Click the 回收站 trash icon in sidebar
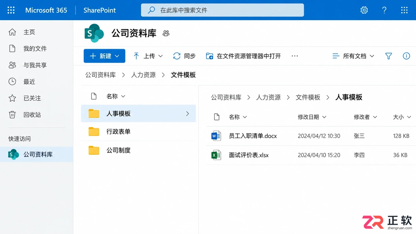Screen dimensions: 416x234 [x=12, y=115]
